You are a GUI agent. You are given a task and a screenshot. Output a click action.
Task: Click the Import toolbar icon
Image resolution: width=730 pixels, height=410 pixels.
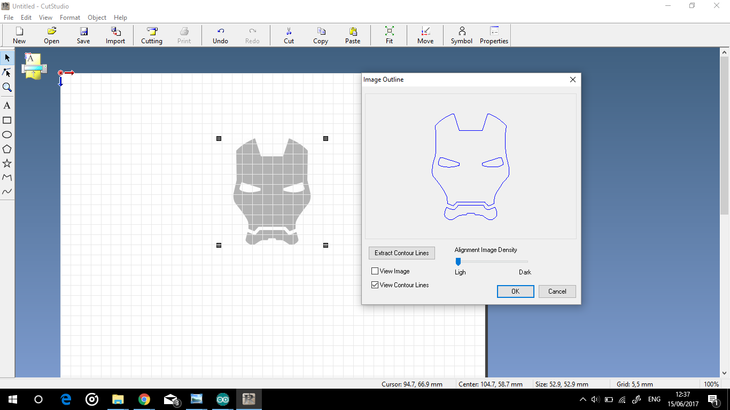(115, 35)
